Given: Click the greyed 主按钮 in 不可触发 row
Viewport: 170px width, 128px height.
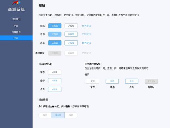Looking at the screenshot, I should pyautogui.click(x=55, y=53).
